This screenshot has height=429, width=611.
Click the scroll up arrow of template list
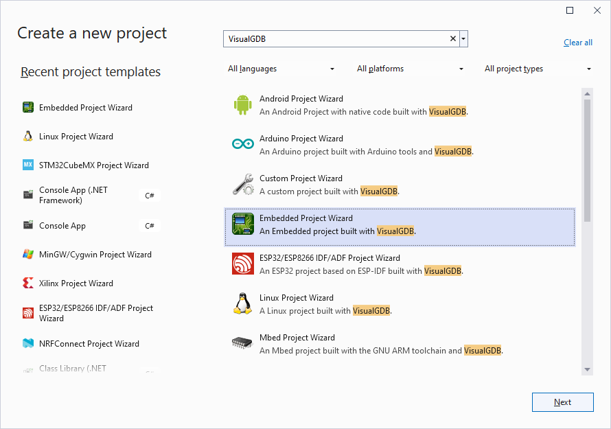click(x=587, y=94)
